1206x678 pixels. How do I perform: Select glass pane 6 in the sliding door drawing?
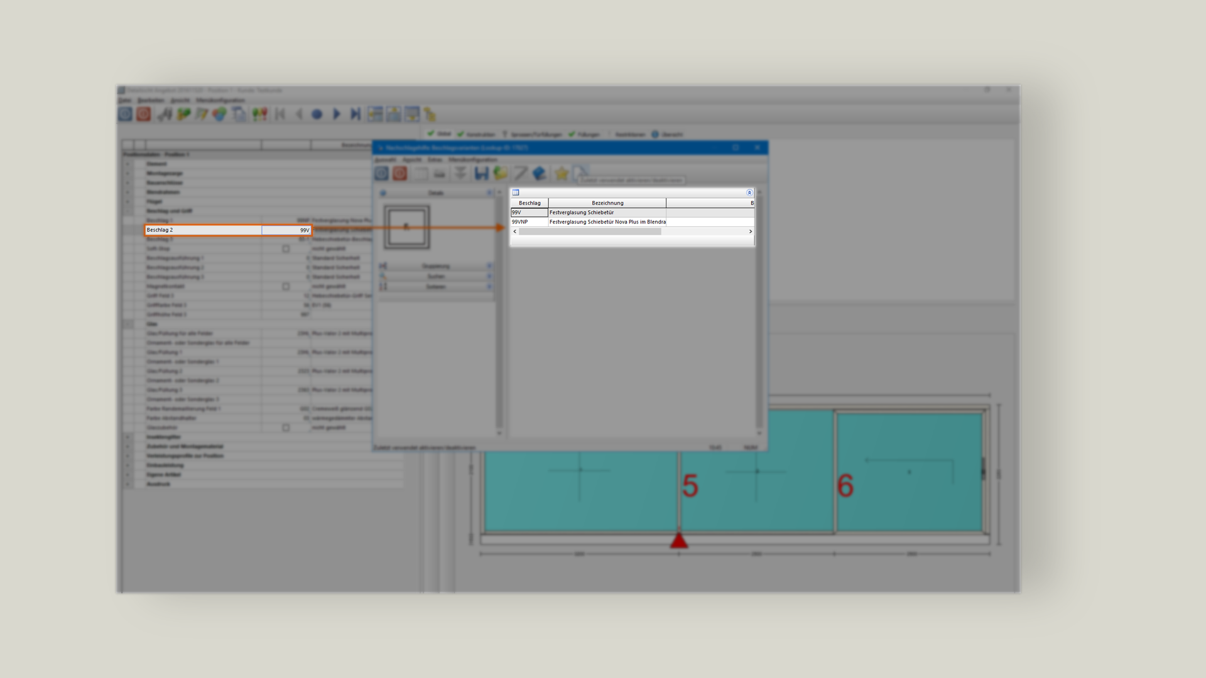pos(910,472)
